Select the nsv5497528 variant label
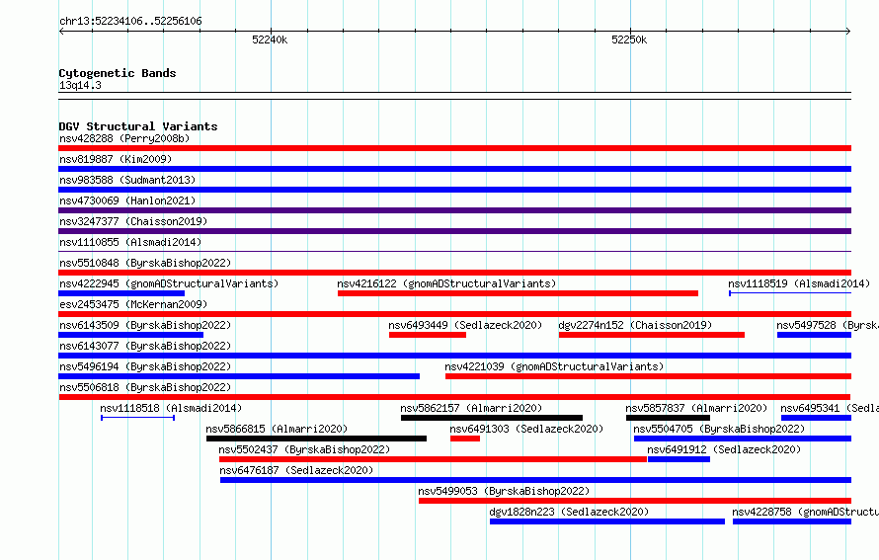879x560 pixels. pyautogui.click(x=828, y=325)
